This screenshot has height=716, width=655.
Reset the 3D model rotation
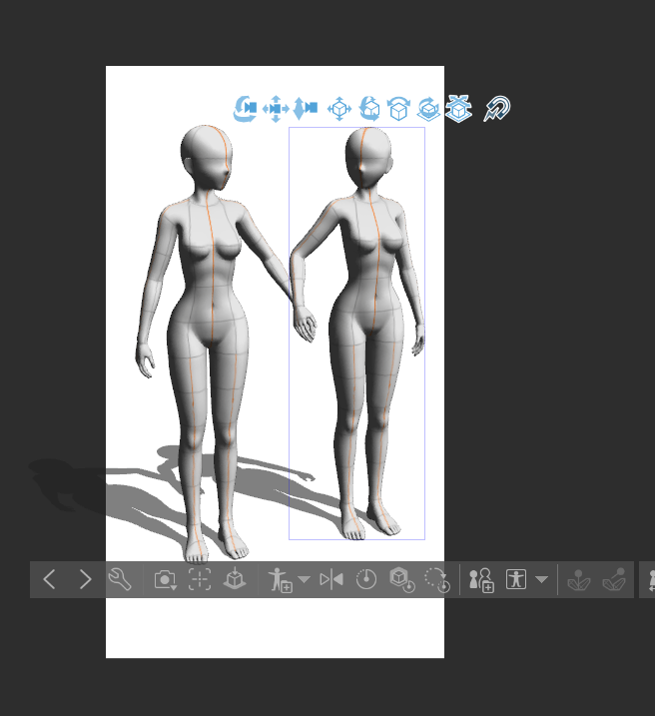pos(437,580)
